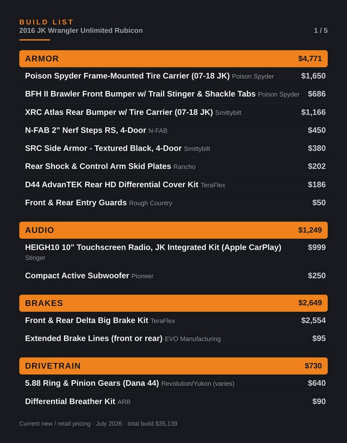This screenshot has height=443, width=347.
Task: Click Differential Breather Kit entry
Action: click(x=173, y=401)
